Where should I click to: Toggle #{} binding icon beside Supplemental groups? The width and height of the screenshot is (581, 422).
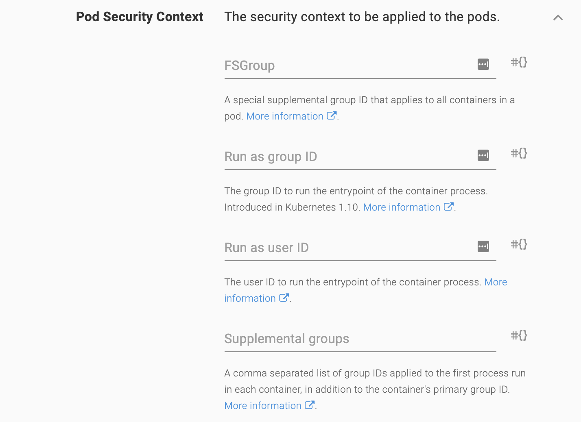click(x=519, y=335)
